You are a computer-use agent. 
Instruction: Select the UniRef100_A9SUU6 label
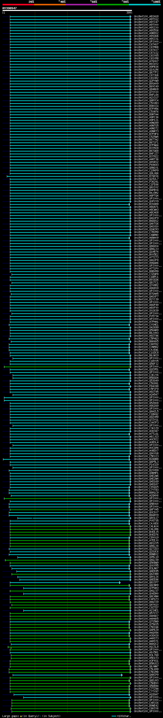pyautogui.click(x=146, y=36)
